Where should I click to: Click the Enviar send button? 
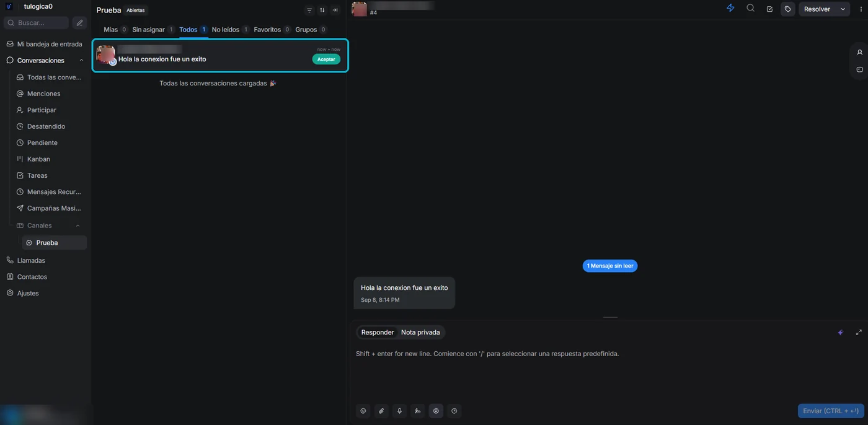click(x=831, y=411)
